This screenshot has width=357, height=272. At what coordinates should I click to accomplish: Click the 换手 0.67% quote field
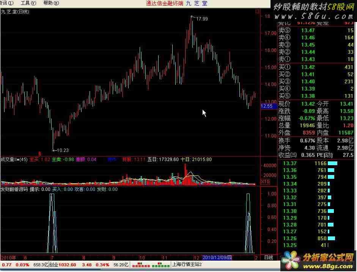point(297,141)
